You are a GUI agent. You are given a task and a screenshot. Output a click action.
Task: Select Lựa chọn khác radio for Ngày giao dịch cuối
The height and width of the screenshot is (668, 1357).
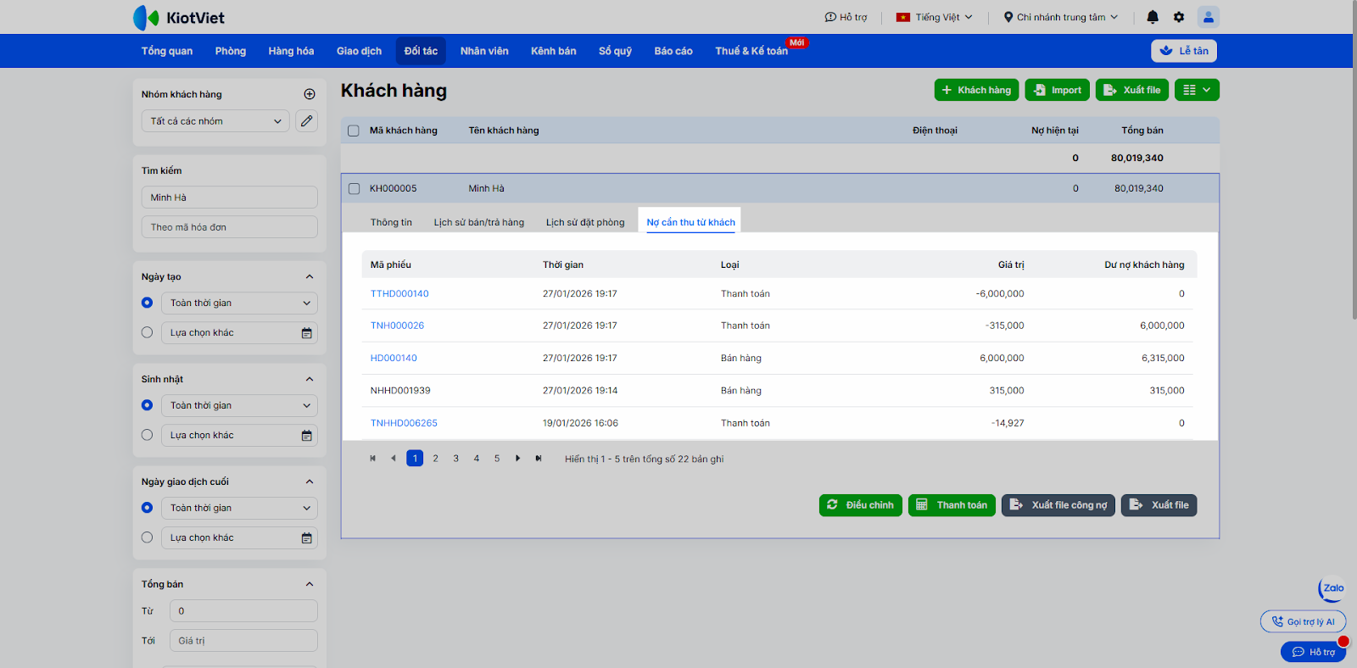(147, 537)
